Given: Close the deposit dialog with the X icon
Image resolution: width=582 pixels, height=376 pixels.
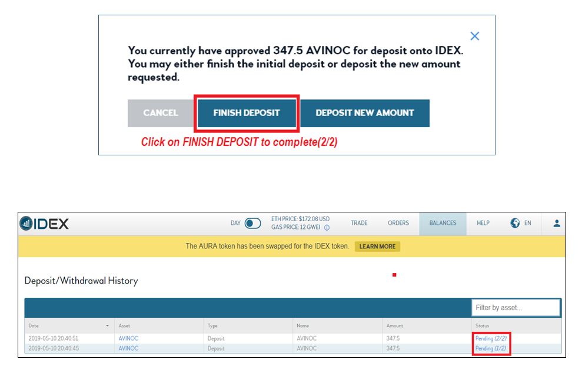Looking at the screenshot, I should click(474, 36).
